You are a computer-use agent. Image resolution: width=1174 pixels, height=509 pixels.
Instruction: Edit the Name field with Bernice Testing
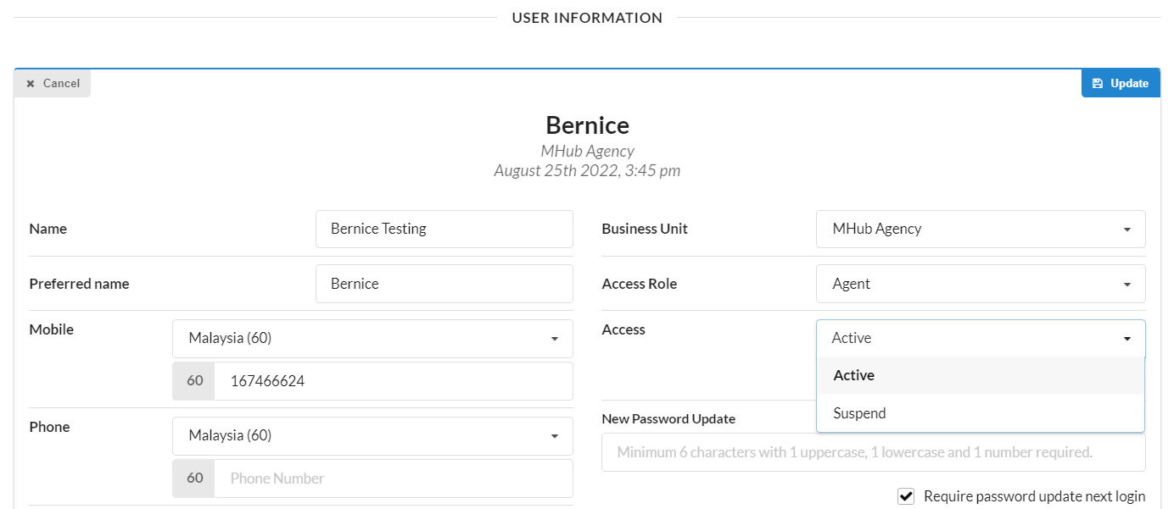point(444,229)
